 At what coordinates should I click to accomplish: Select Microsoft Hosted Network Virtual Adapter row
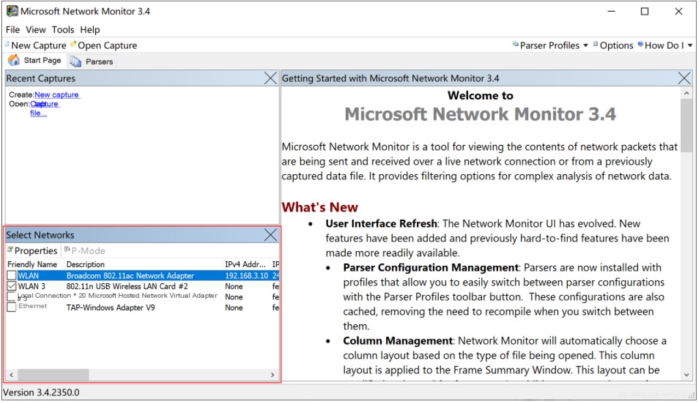[x=143, y=297]
